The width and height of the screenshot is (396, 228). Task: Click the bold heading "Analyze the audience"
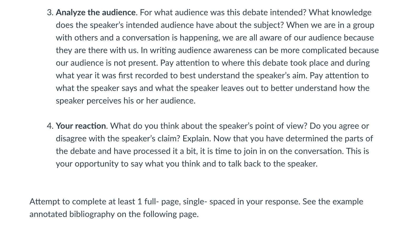tap(96, 13)
